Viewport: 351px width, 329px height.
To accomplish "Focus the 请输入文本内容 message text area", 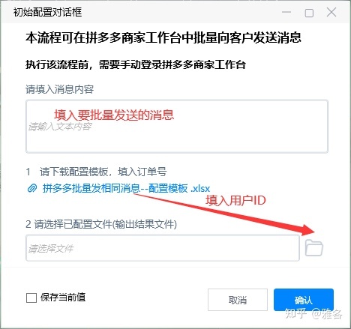I will tap(177, 127).
